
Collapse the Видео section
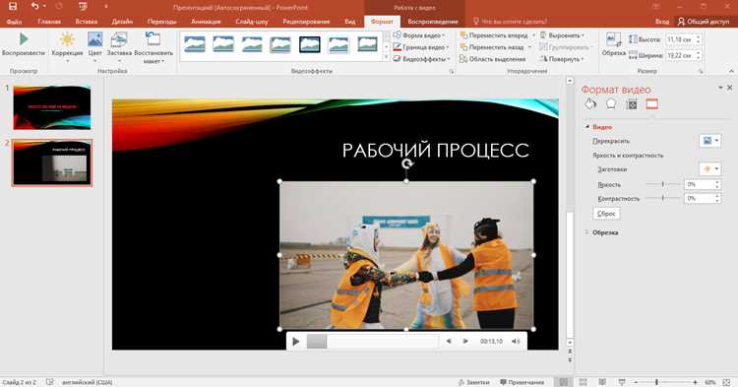[587, 127]
